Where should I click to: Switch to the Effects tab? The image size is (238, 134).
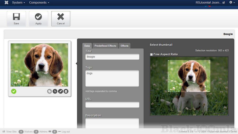pos(125,46)
